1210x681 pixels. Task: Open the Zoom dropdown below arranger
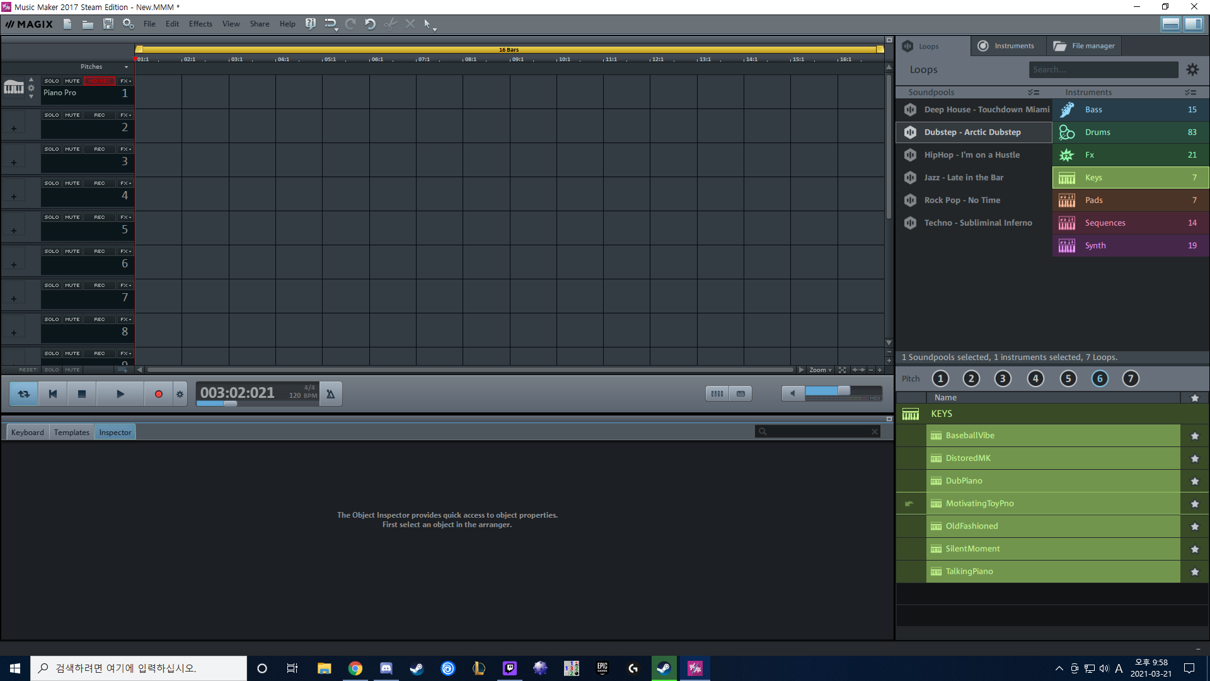pos(820,370)
